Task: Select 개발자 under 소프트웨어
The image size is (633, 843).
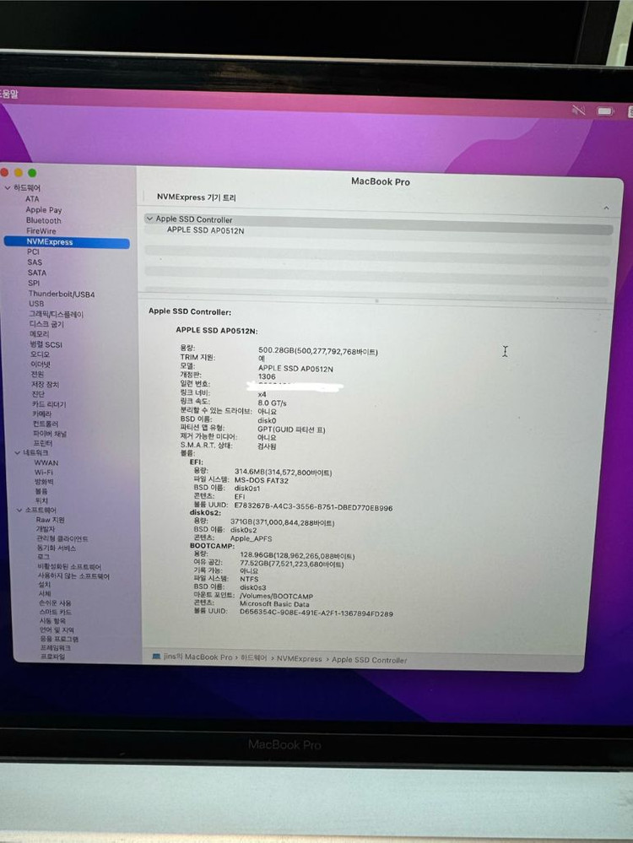Action: coord(46,529)
